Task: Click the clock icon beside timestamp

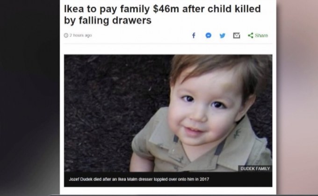Action: point(66,35)
